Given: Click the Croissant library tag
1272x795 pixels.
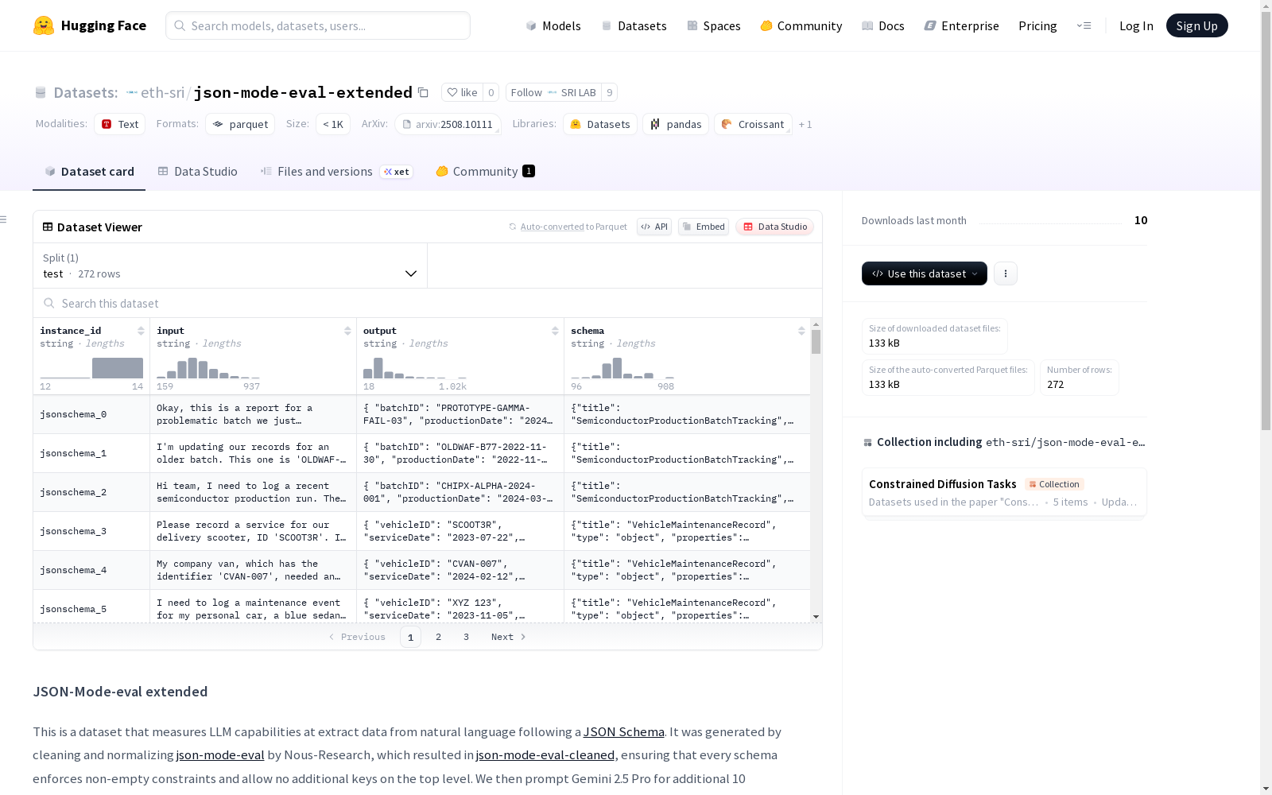Looking at the screenshot, I should pyautogui.click(x=753, y=124).
